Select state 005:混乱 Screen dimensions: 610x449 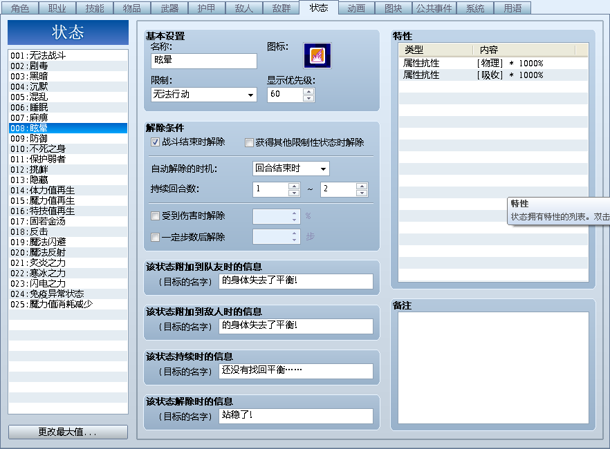coord(68,97)
